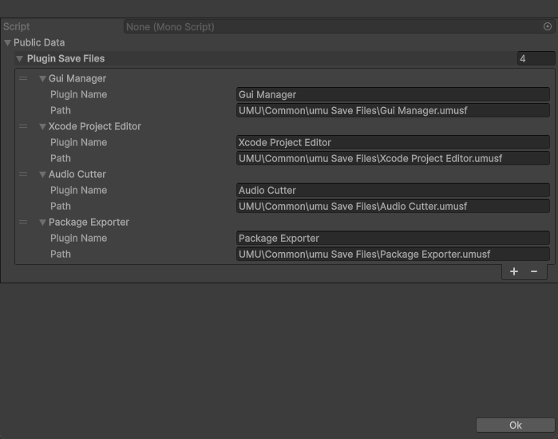Grab the reorder handle for Gui Manager
Viewport: 558px width, 439px height.
[x=23, y=78]
